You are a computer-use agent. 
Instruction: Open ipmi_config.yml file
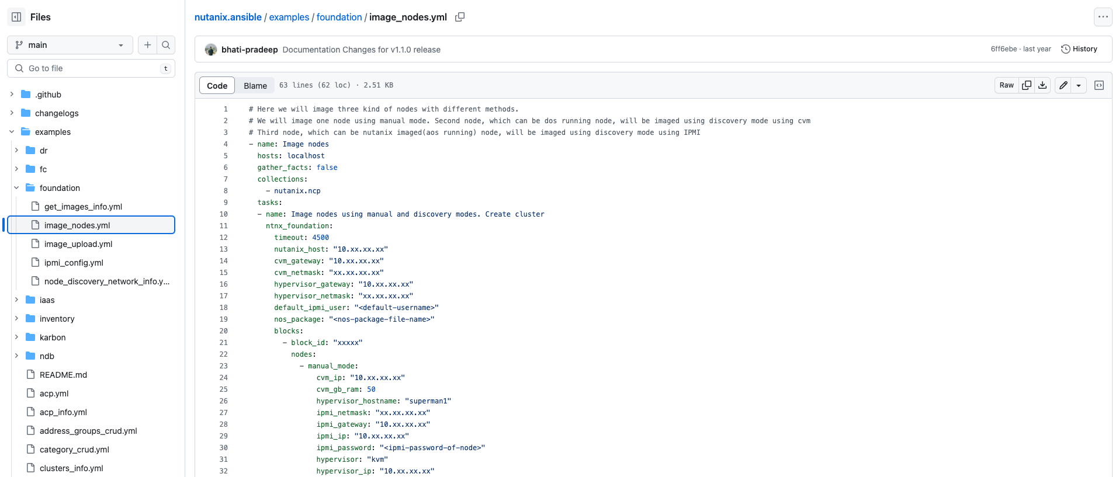point(74,263)
